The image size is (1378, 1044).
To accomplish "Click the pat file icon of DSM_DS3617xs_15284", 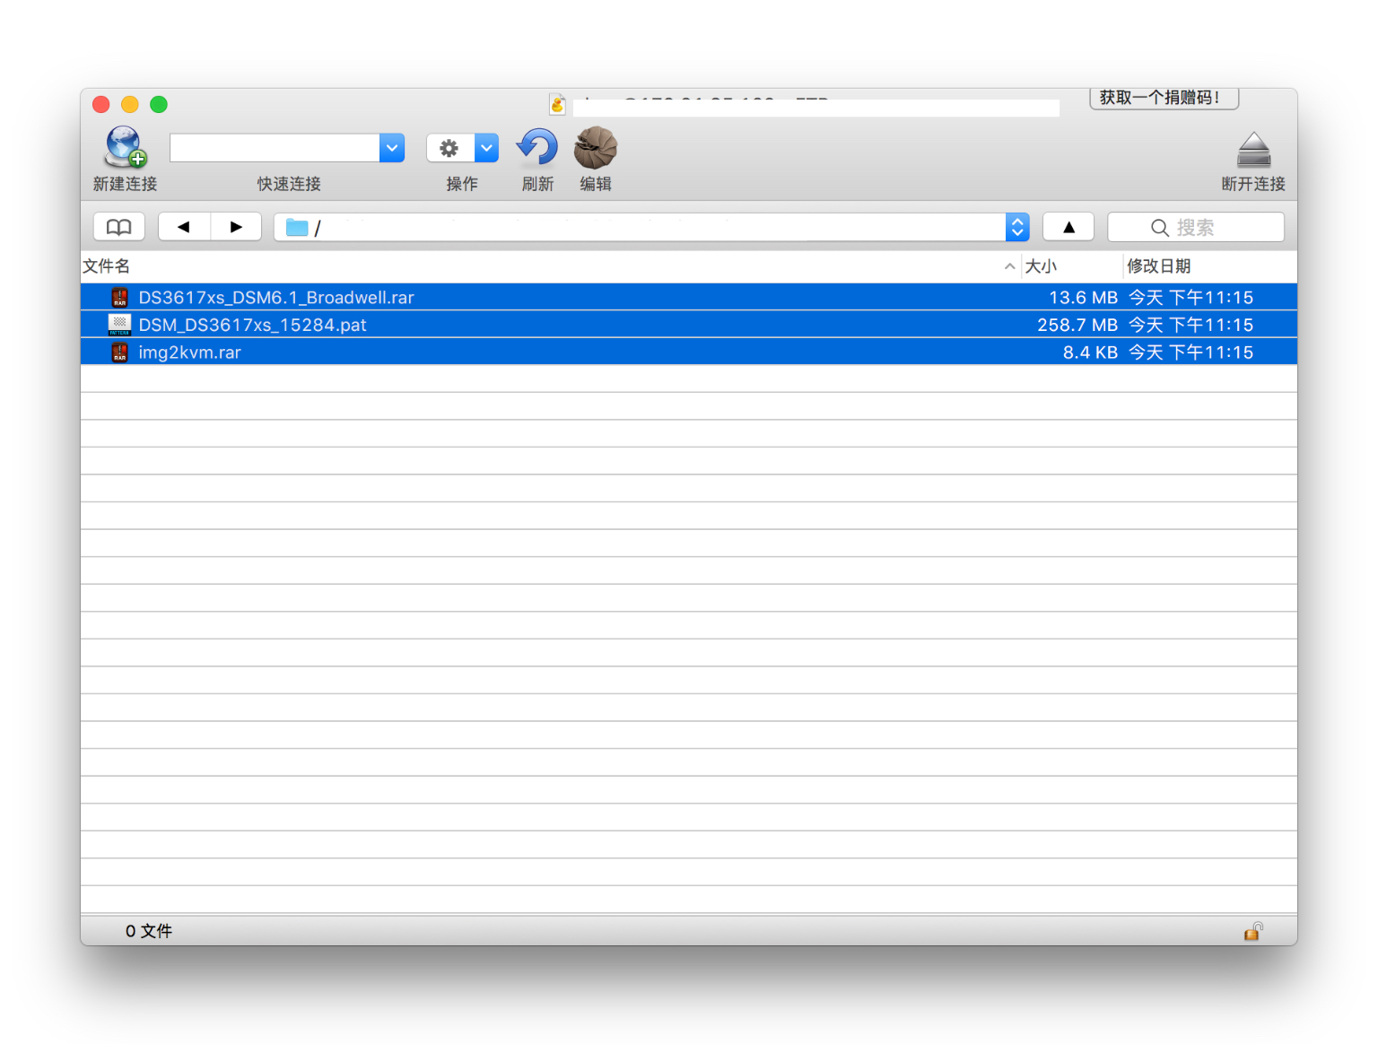I will (x=119, y=325).
